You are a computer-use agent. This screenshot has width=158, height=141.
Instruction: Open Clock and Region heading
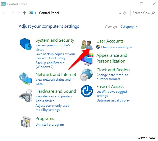tap(113, 70)
